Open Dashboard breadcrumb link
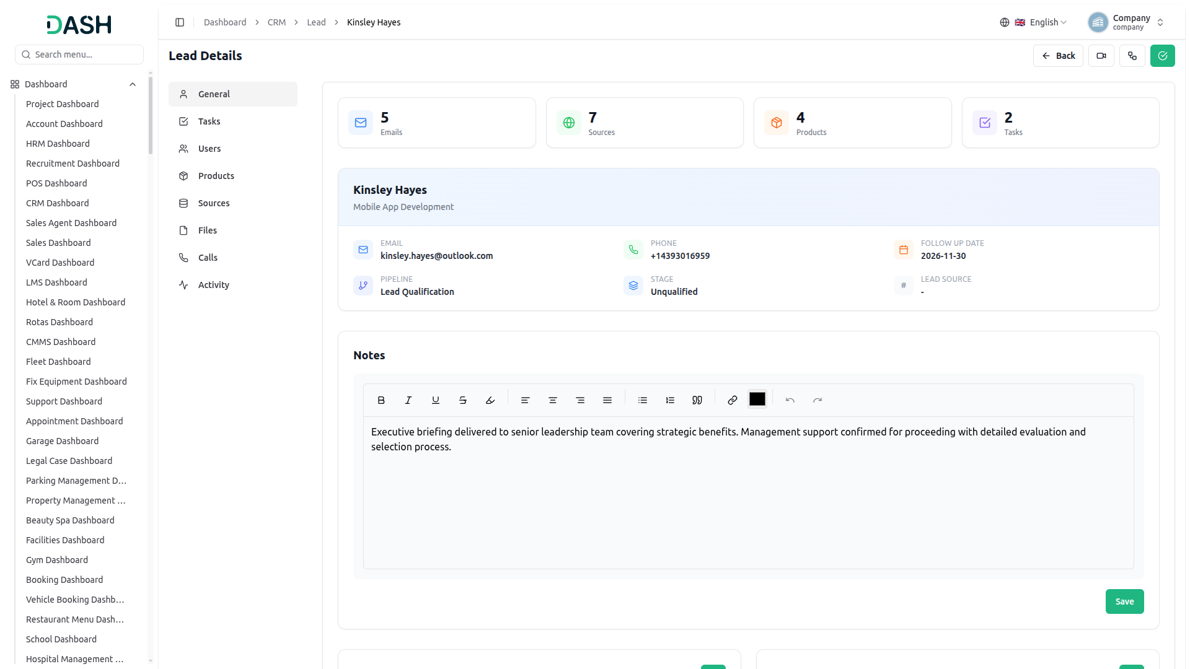This screenshot has height=669, width=1190. [225, 22]
